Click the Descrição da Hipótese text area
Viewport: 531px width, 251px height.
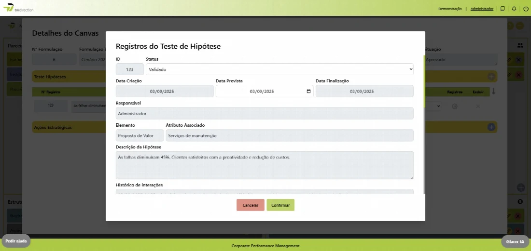(x=265, y=165)
